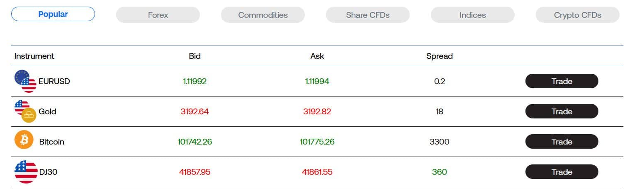Click the Bid column header
Screen dimensions: 632x193
point(194,56)
